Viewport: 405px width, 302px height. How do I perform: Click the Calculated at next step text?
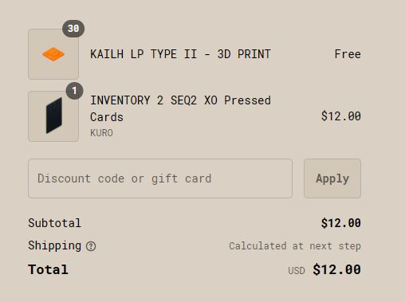click(x=295, y=246)
